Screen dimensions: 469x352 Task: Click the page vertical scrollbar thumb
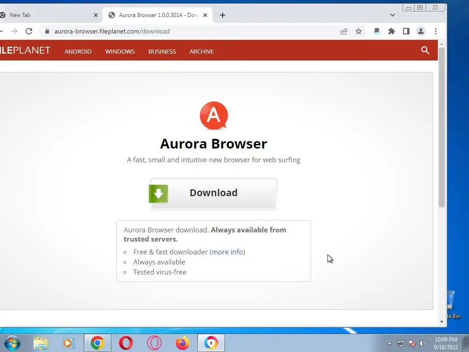click(442, 127)
